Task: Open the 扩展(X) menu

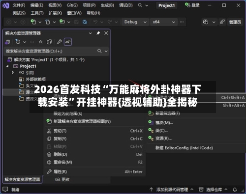Action: [x=55, y=13]
